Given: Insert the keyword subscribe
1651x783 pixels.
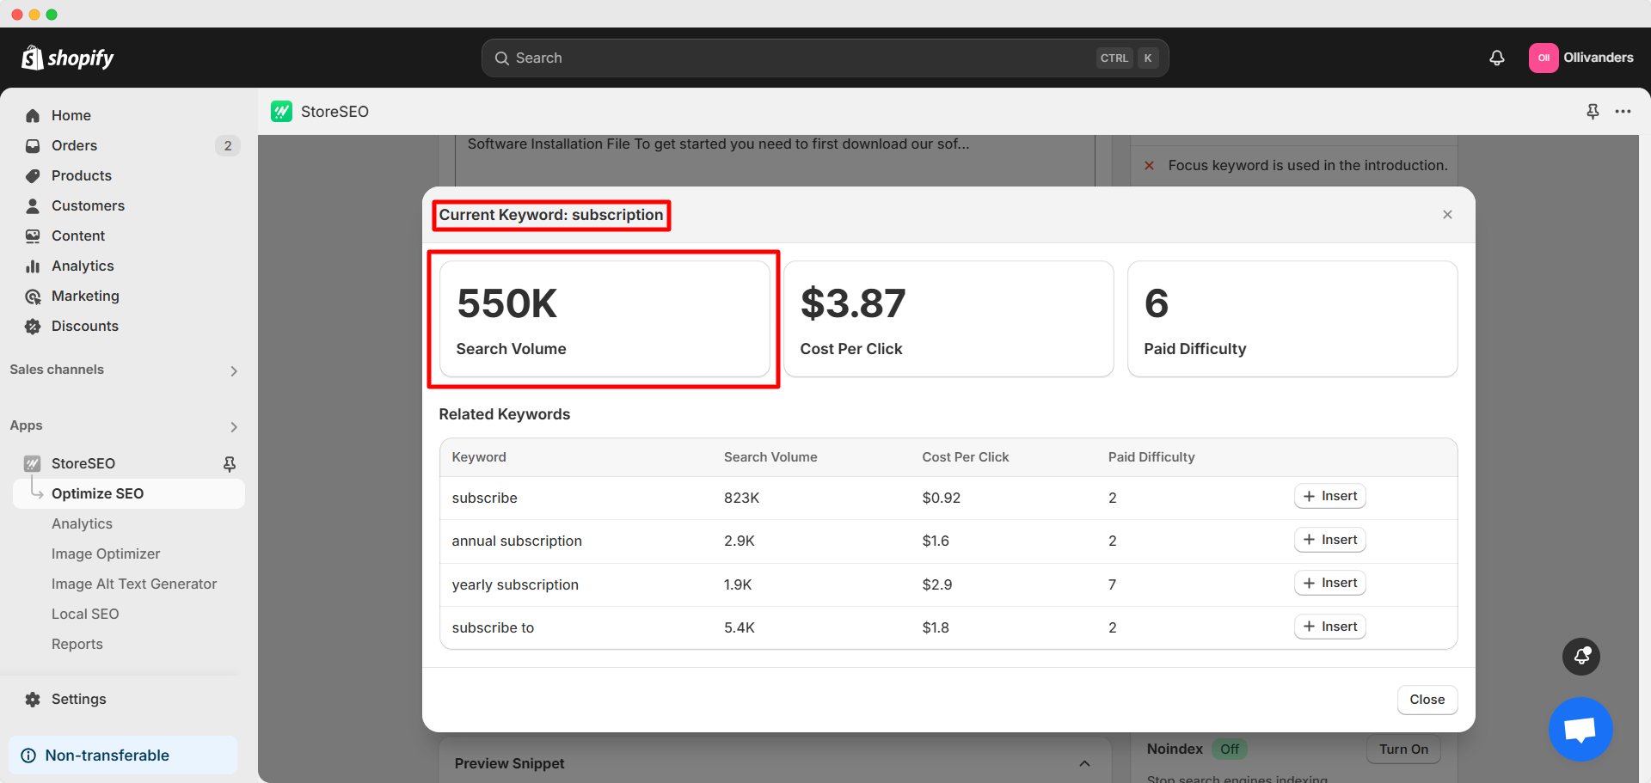Looking at the screenshot, I should (1329, 496).
